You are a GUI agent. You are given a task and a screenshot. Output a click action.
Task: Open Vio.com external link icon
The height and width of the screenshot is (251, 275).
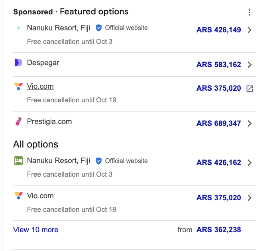click(x=249, y=89)
